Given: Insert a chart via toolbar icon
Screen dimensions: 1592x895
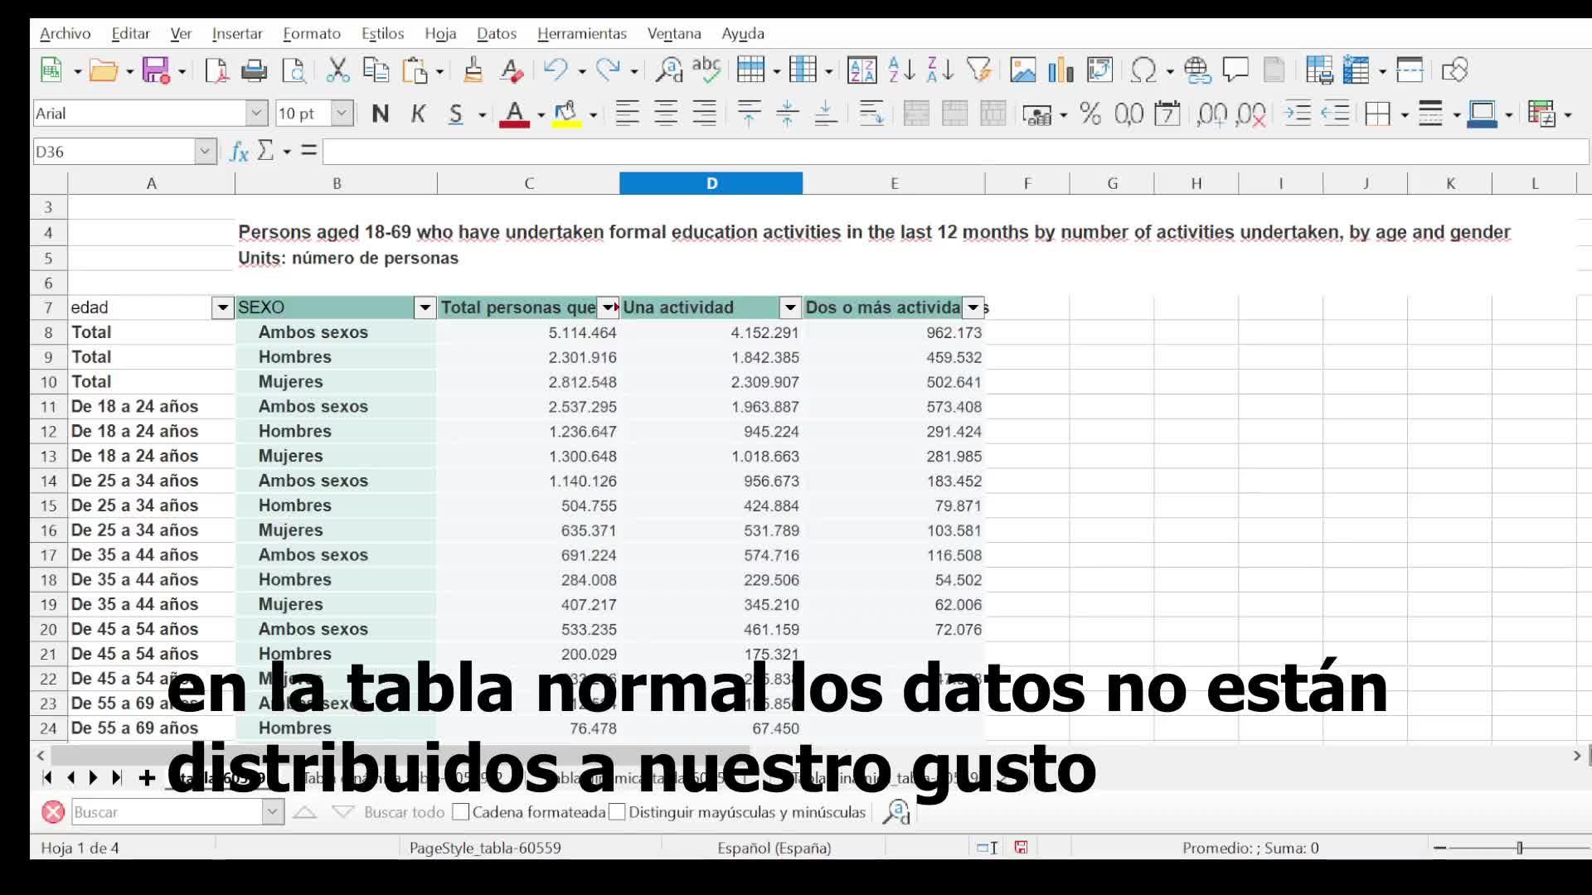Looking at the screenshot, I should (1061, 70).
